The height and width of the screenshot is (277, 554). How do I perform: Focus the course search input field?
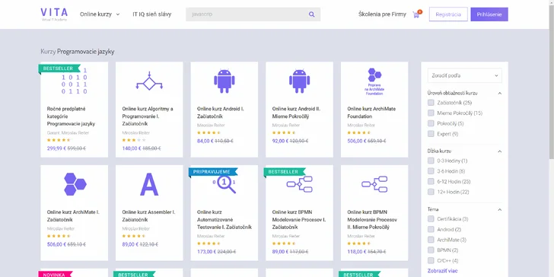(x=246, y=14)
